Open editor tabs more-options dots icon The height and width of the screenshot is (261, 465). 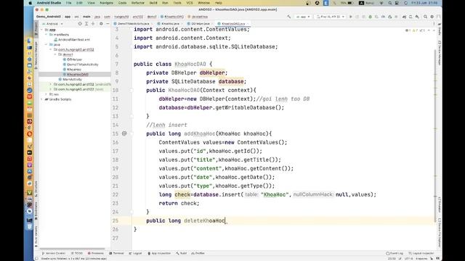coord(434,24)
